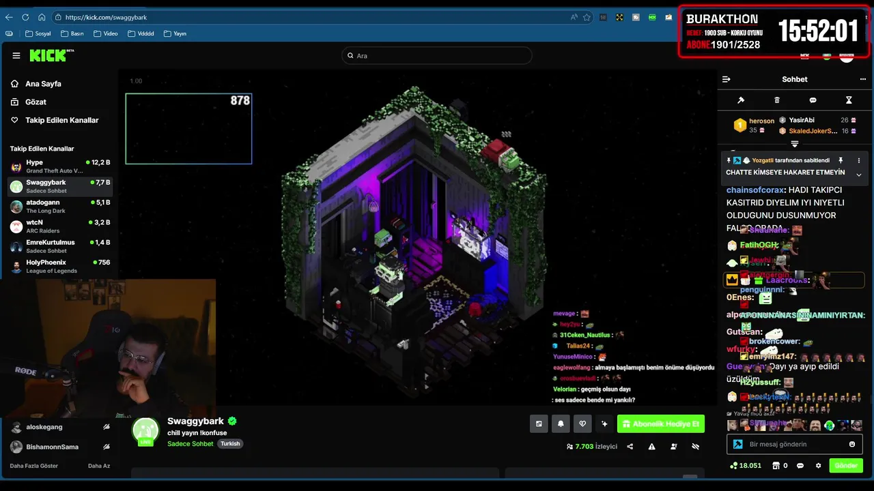The height and width of the screenshot is (491, 874).
Task: Click Swaggybark's live avatar thumbnail
Action: [x=145, y=432]
